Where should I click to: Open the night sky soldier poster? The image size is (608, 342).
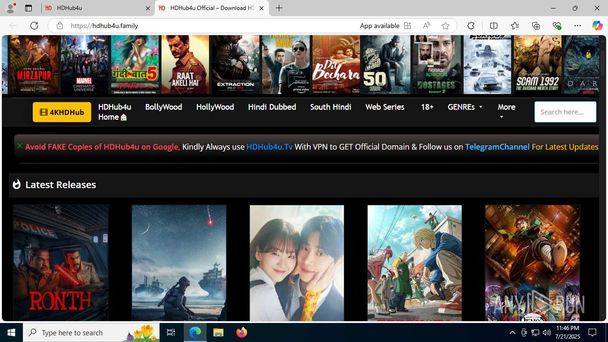click(179, 263)
